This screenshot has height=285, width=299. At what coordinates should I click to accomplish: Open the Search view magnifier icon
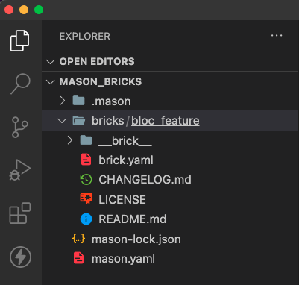[x=20, y=84]
